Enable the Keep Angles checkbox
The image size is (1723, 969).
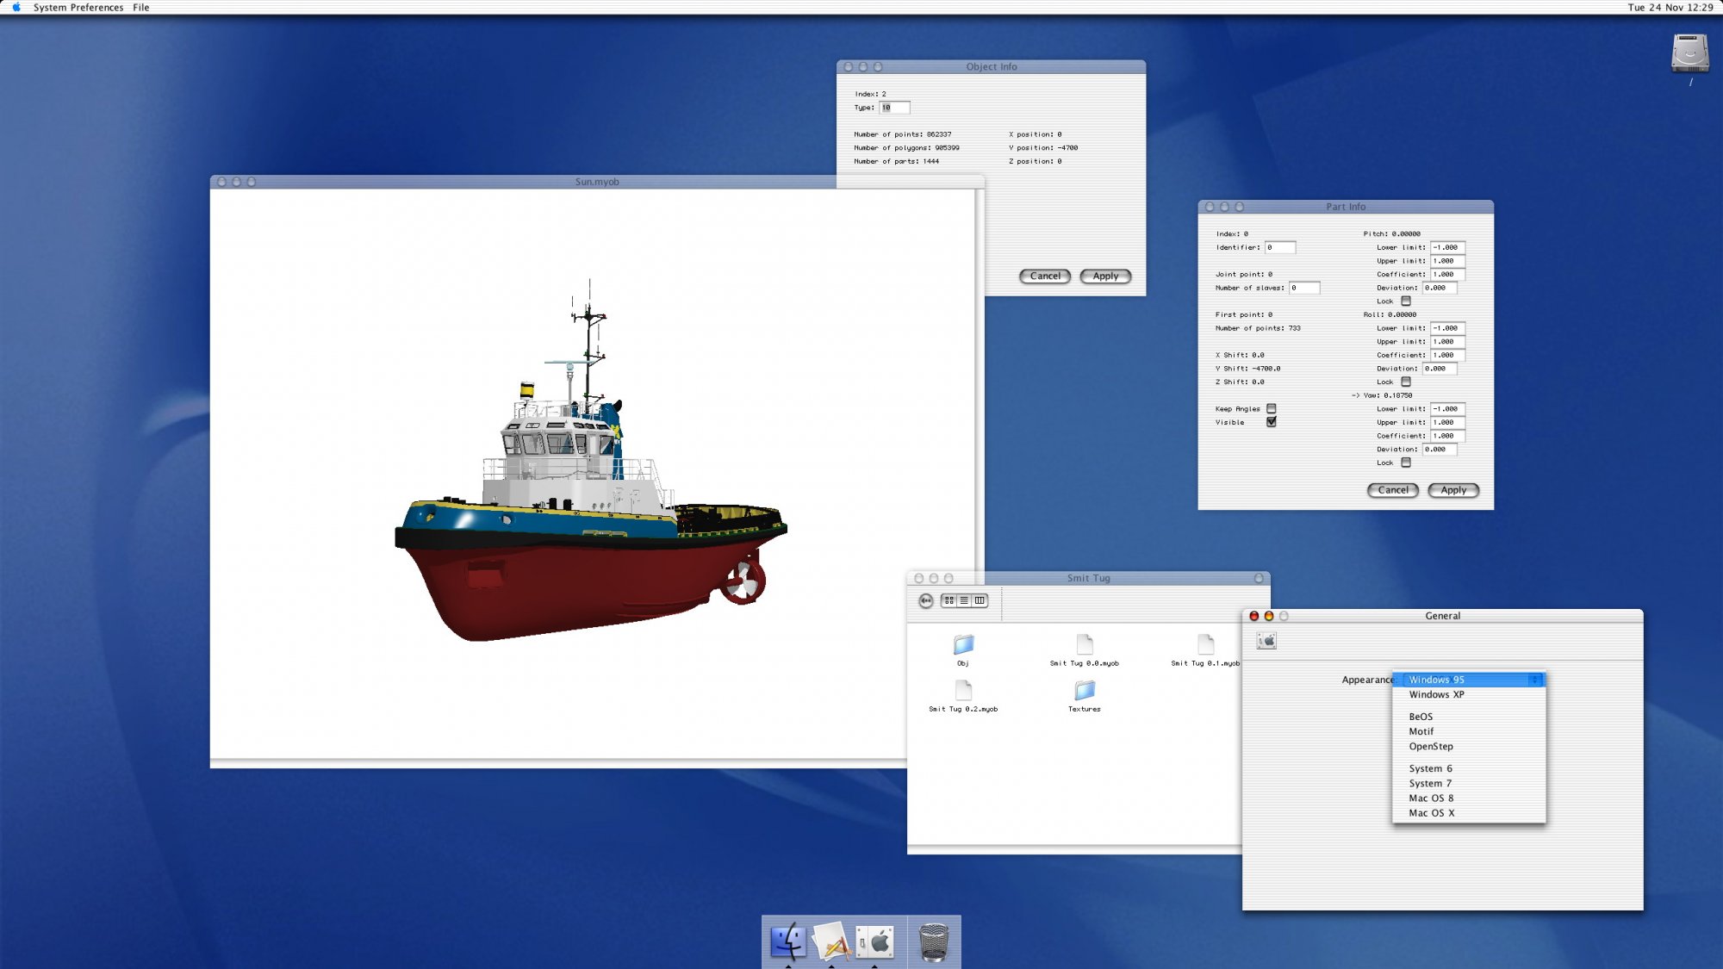1272,409
